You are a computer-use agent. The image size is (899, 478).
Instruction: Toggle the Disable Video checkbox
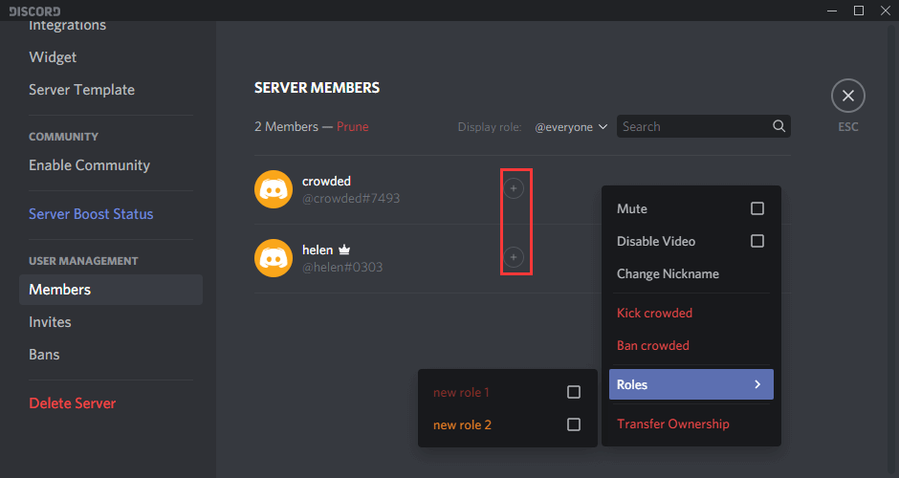coord(756,242)
